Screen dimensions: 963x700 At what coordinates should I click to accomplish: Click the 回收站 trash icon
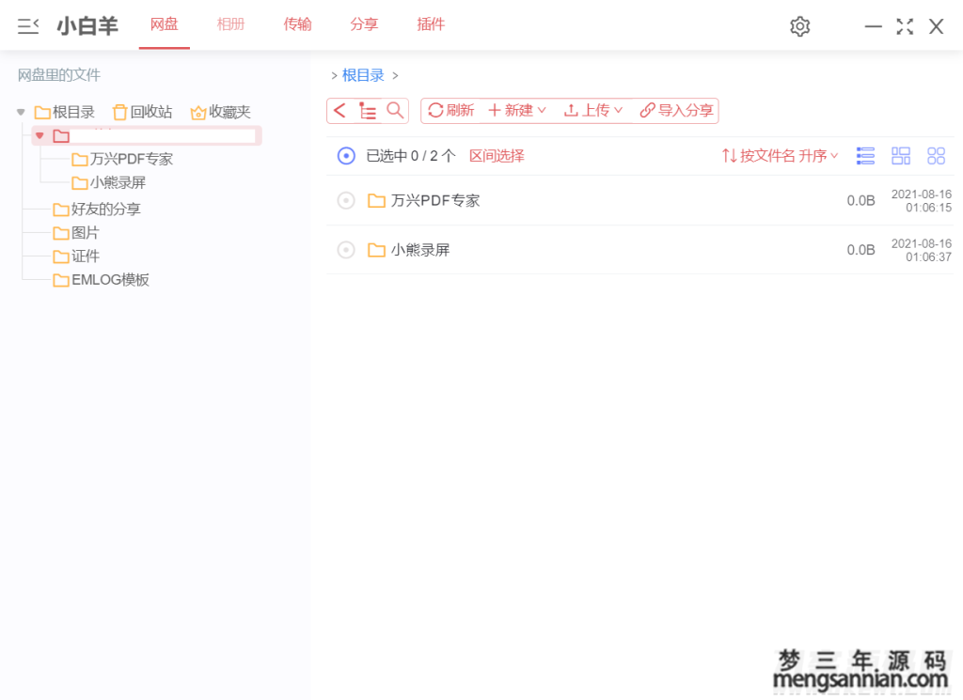pyautogui.click(x=120, y=112)
